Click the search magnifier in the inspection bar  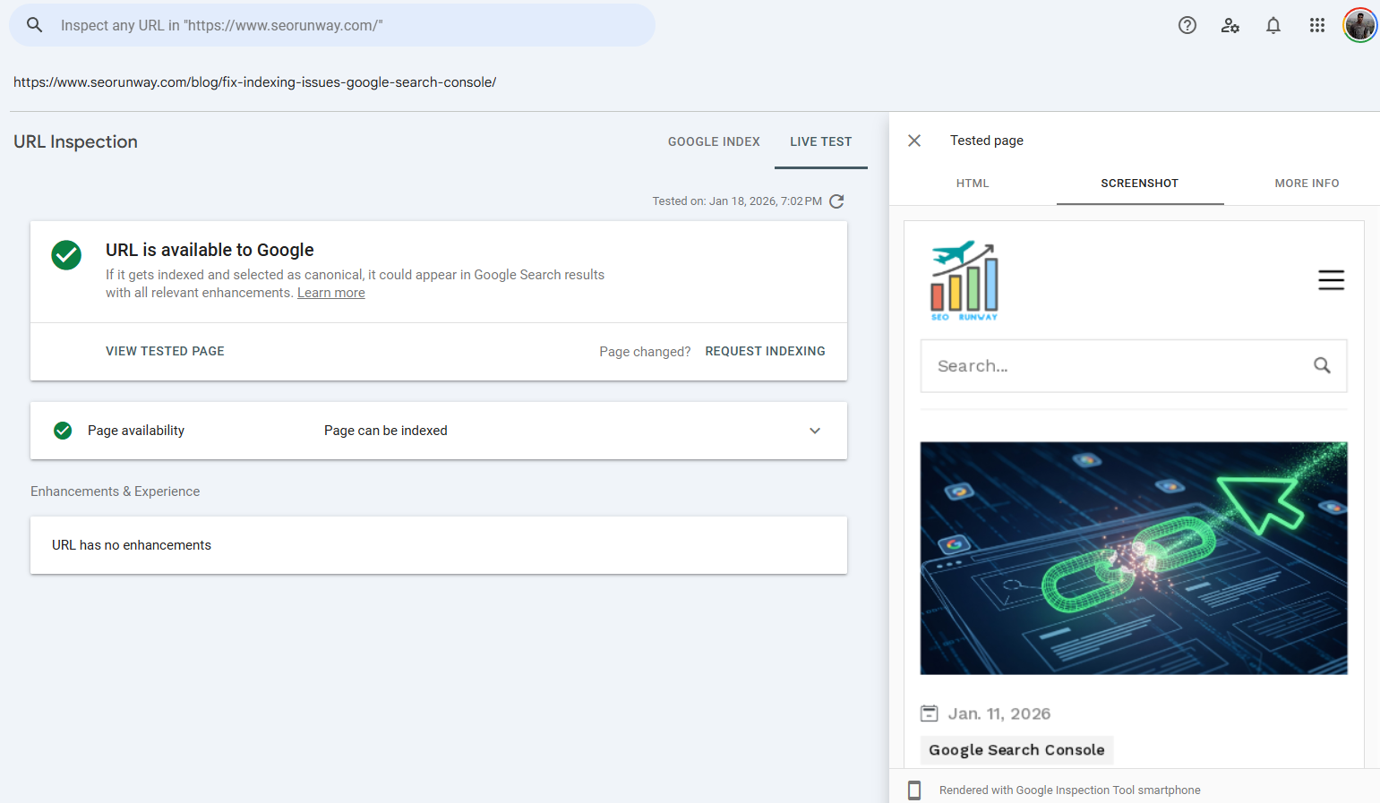(x=34, y=25)
